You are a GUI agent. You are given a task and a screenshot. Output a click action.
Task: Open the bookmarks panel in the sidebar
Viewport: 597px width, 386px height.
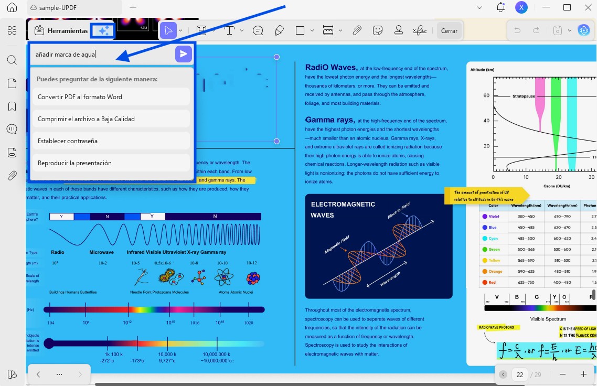coord(12,106)
